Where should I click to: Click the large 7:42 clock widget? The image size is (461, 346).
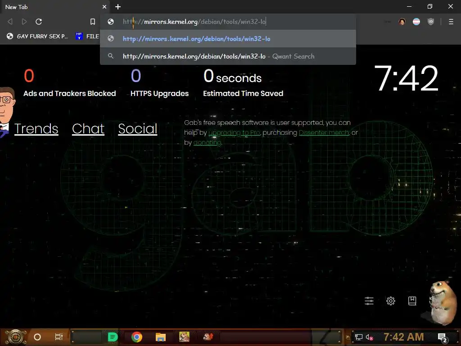tap(406, 78)
